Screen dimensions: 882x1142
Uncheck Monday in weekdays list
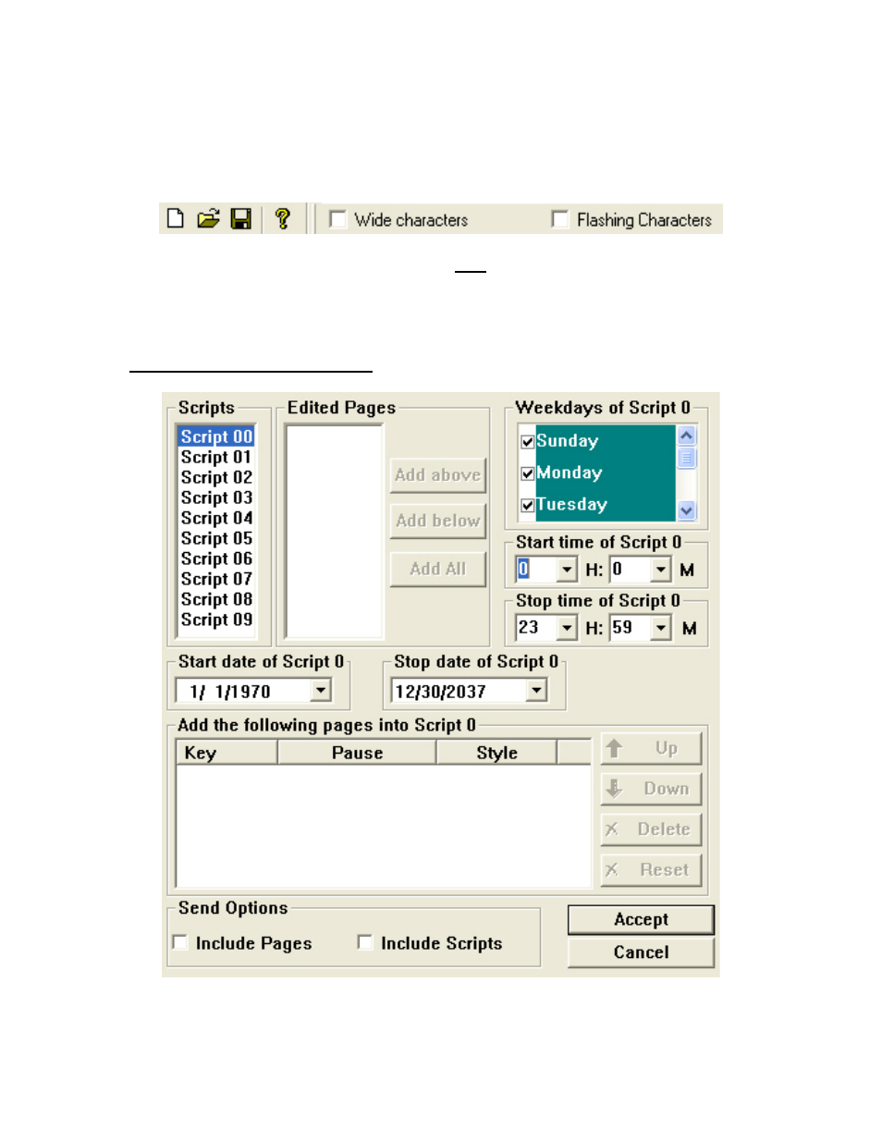pyautogui.click(x=527, y=473)
